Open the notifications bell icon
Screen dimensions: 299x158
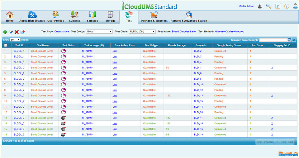(x=260, y=6)
